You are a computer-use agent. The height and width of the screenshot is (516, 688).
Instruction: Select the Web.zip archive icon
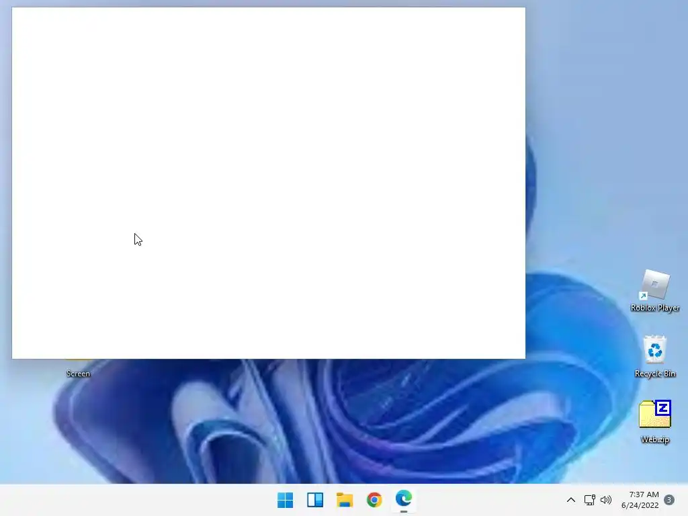click(x=655, y=422)
